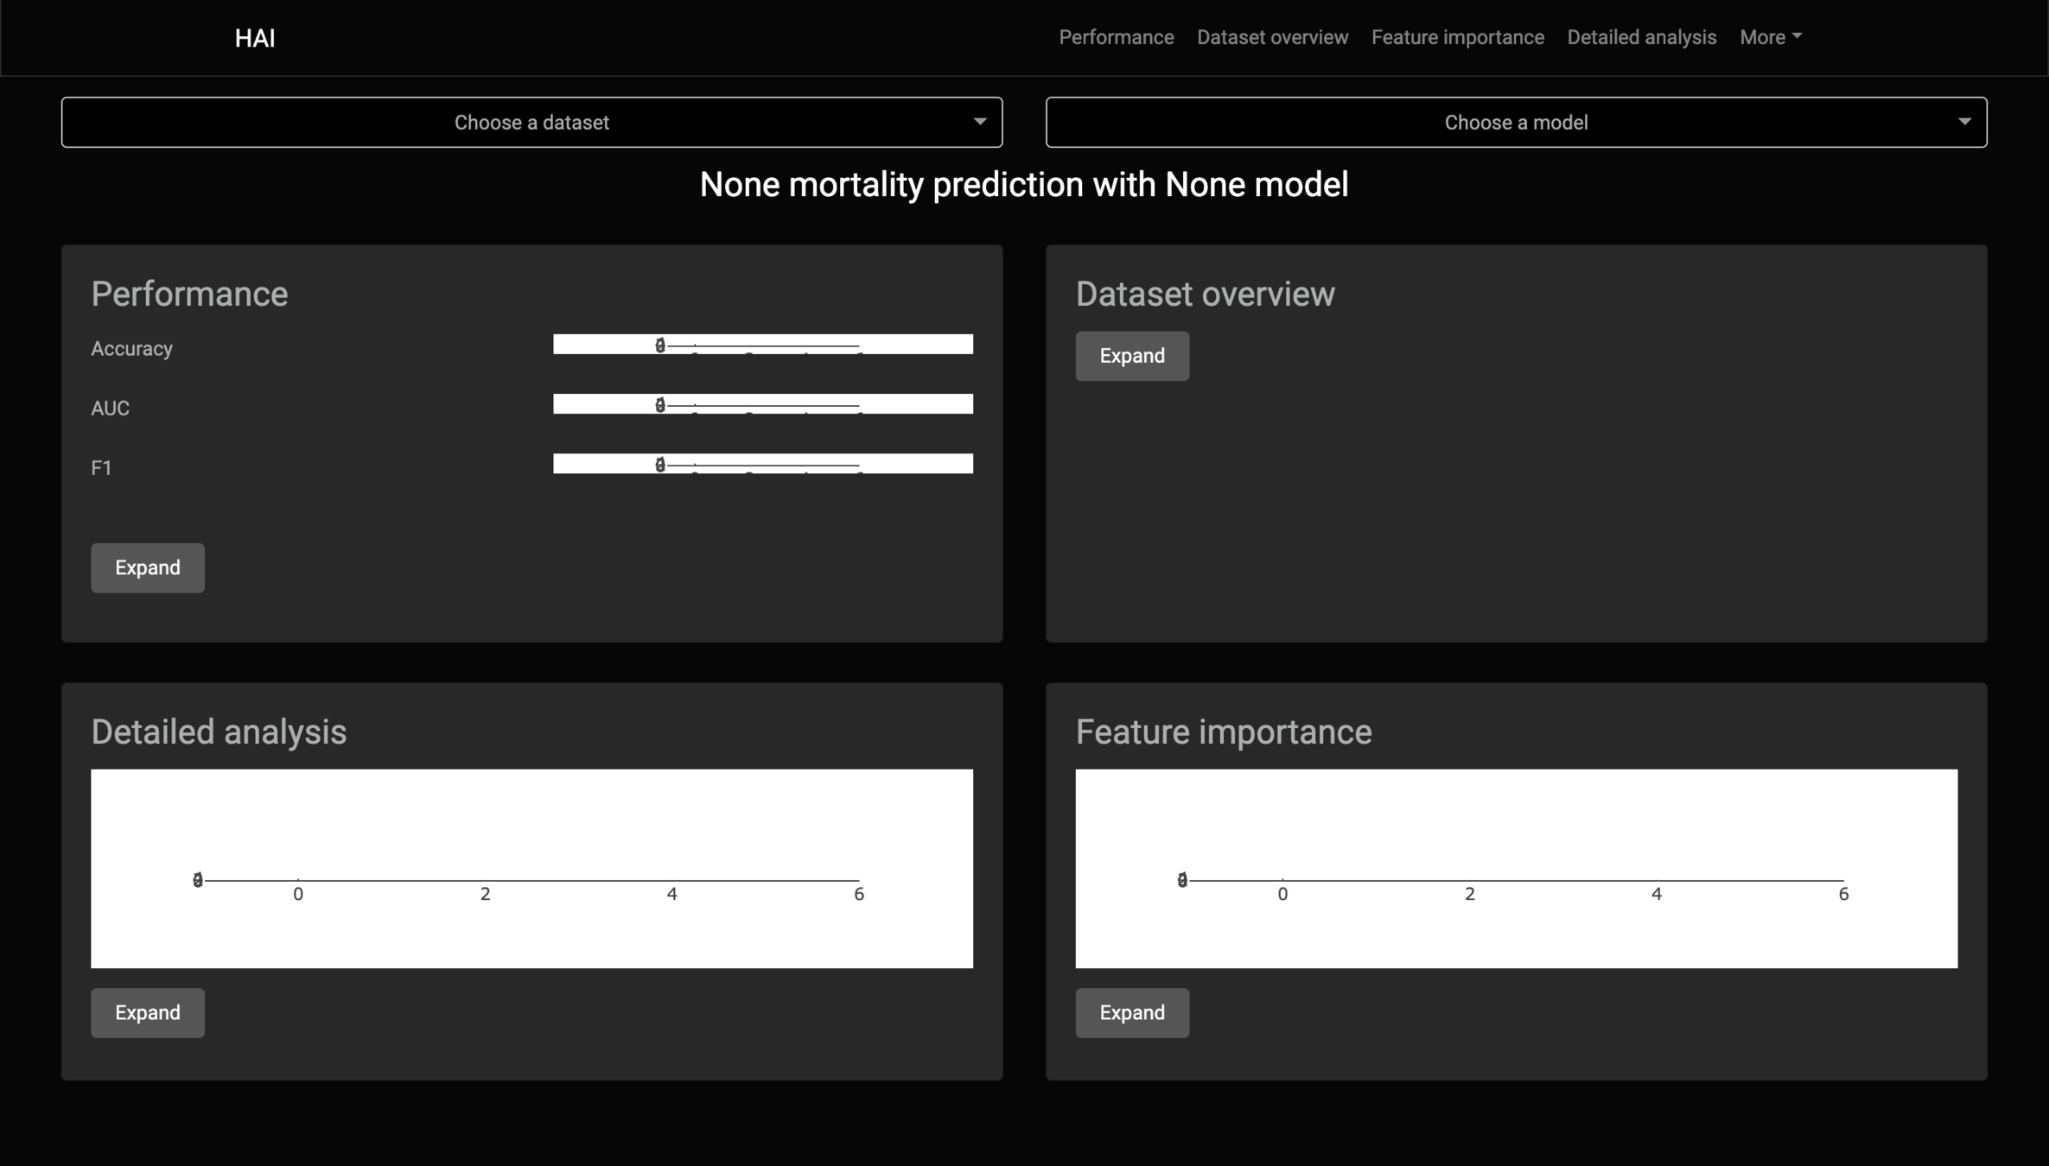
Task: Open the Performance nav link
Action: (x=1116, y=37)
